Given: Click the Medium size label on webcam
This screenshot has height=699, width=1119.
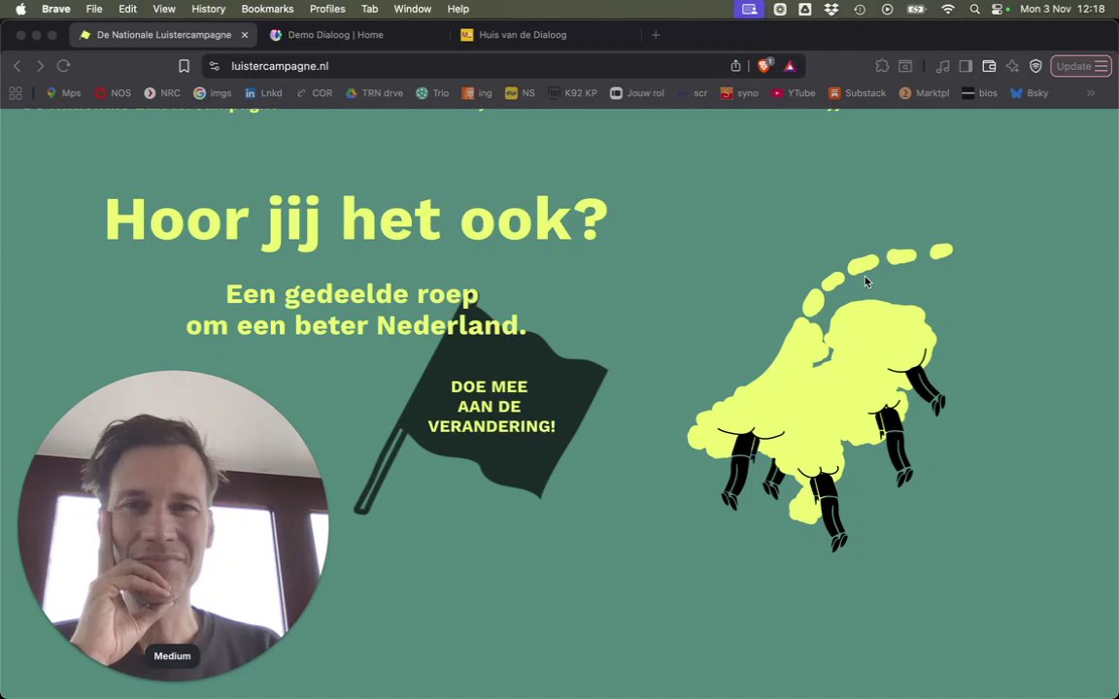Looking at the screenshot, I should [x=172, y=656].
